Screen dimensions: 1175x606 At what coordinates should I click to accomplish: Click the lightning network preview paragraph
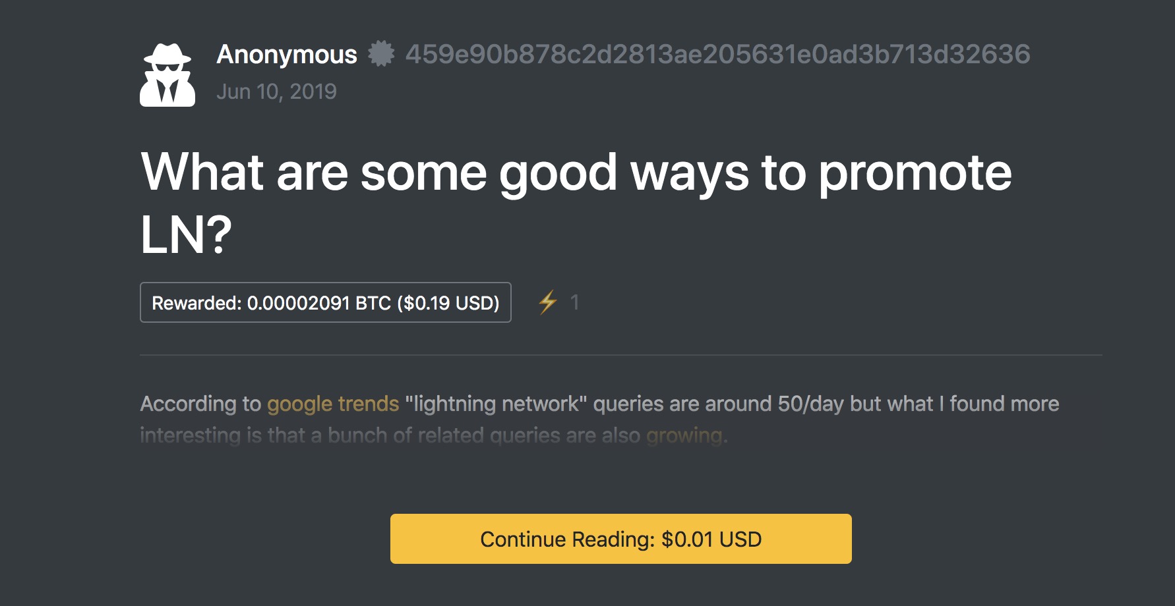point(599,420)
